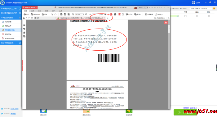Image resolution: width=217 pixels, height=117 pixels.
Task: Click the trash icon under 移除 column
Action: click(209, 16)
